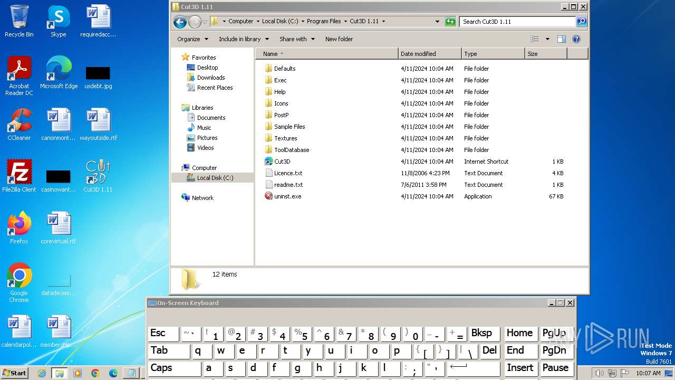Image resolution: width=675 pixels, height=380 pixels.
Task: Select the ToolDatabase folder
Action: (287, 150)
